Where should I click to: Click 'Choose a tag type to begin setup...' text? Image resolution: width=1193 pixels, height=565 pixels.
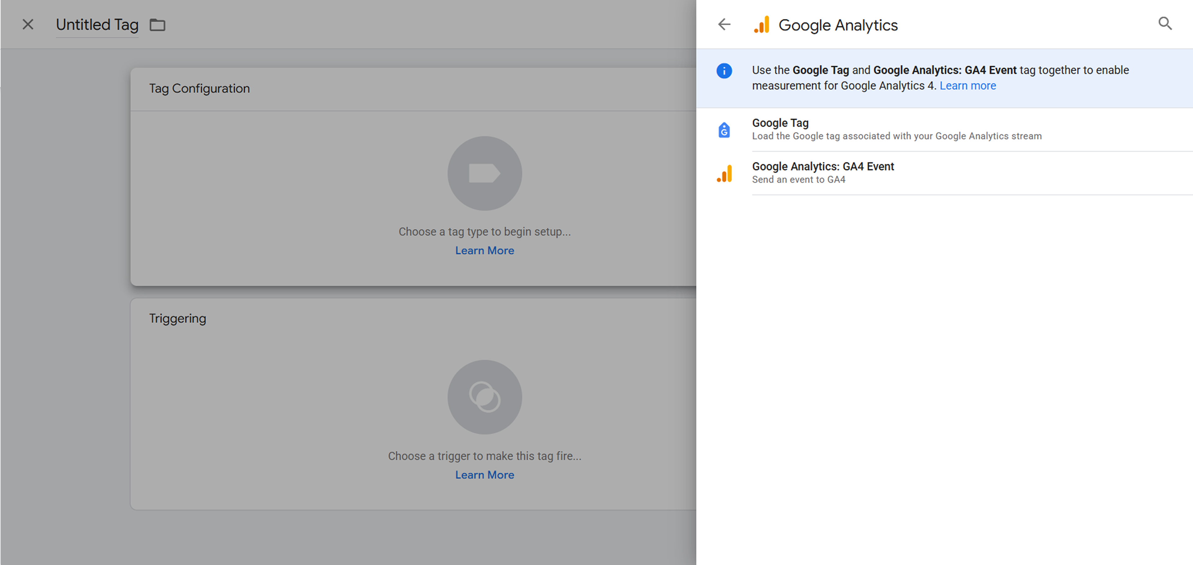[x=484, y=232]
